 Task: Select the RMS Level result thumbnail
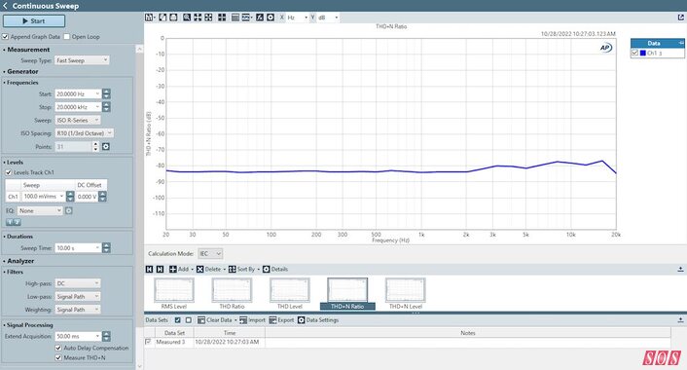pos(174,294)
